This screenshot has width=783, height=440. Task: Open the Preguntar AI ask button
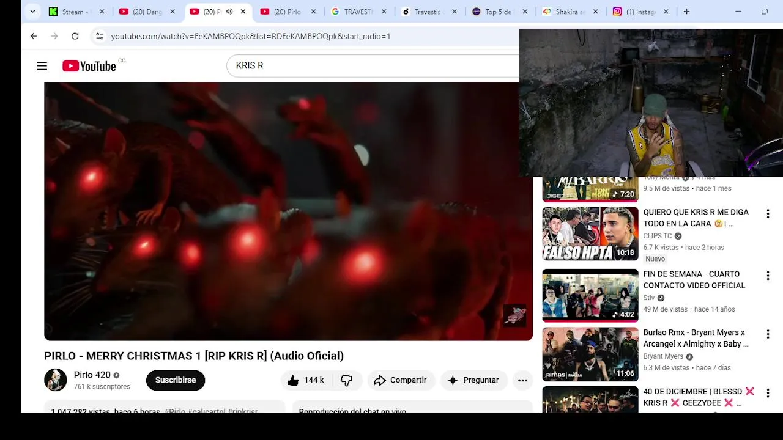473,380
